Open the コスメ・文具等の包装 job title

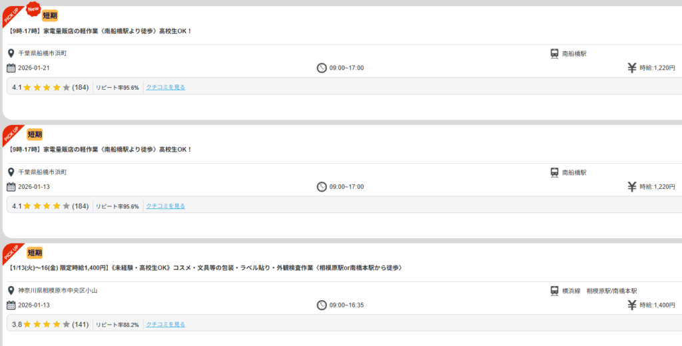[x=206, y=267]
